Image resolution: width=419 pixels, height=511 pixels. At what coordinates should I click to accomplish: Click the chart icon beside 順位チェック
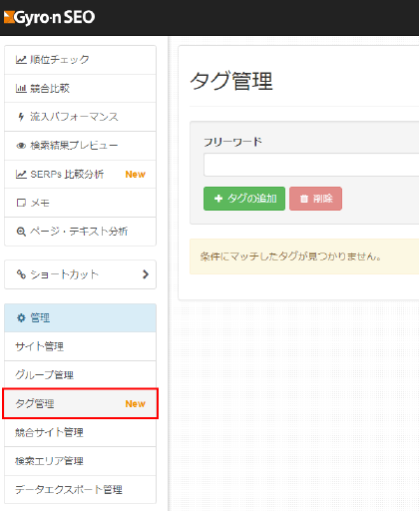21,60
